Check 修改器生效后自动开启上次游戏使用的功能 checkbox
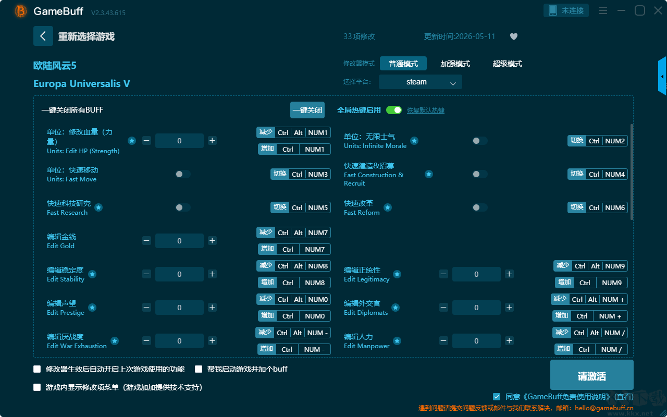Viewport: 667px width, 417px height. (37, 369)
